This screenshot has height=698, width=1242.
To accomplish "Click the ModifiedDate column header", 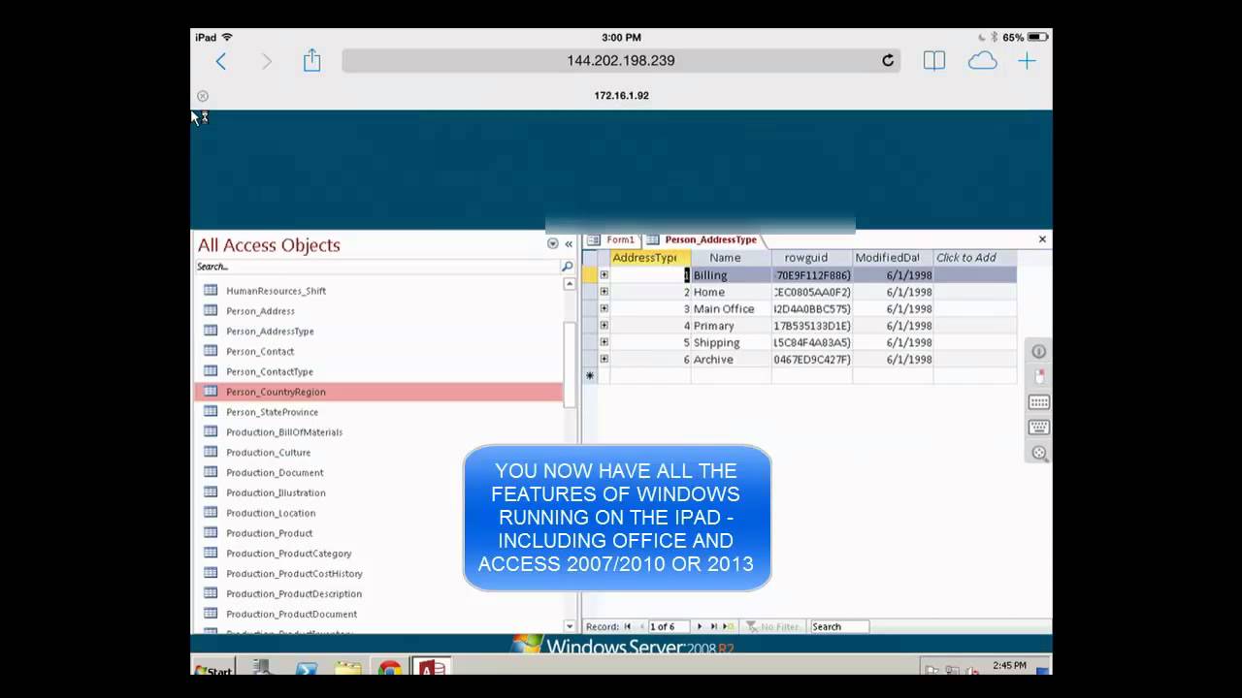I will 893,258.
